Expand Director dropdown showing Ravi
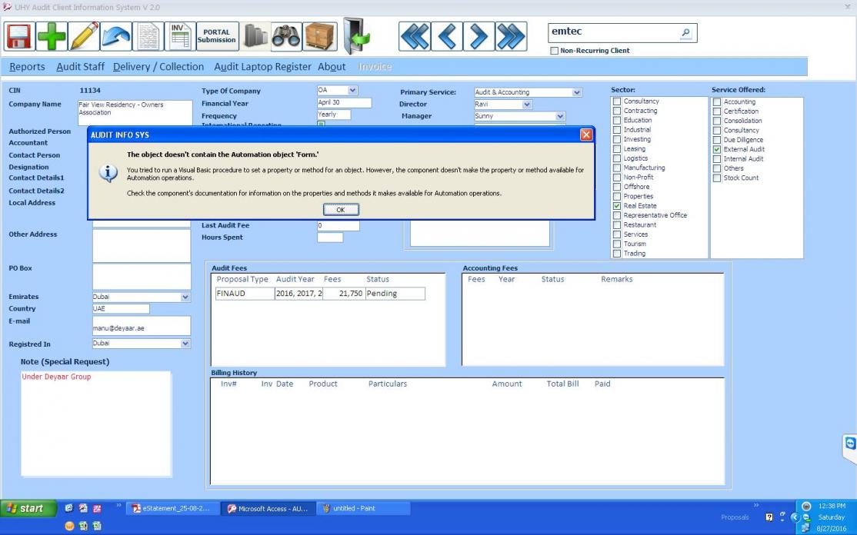 527,105
